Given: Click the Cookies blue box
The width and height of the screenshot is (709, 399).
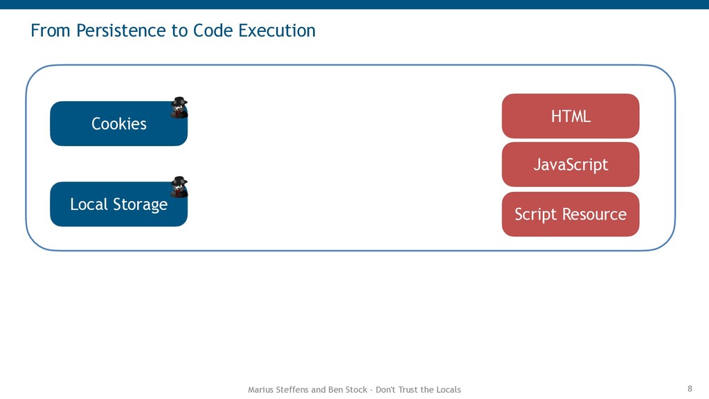Looking at the screenshot, I should click(x=119, y=123).
